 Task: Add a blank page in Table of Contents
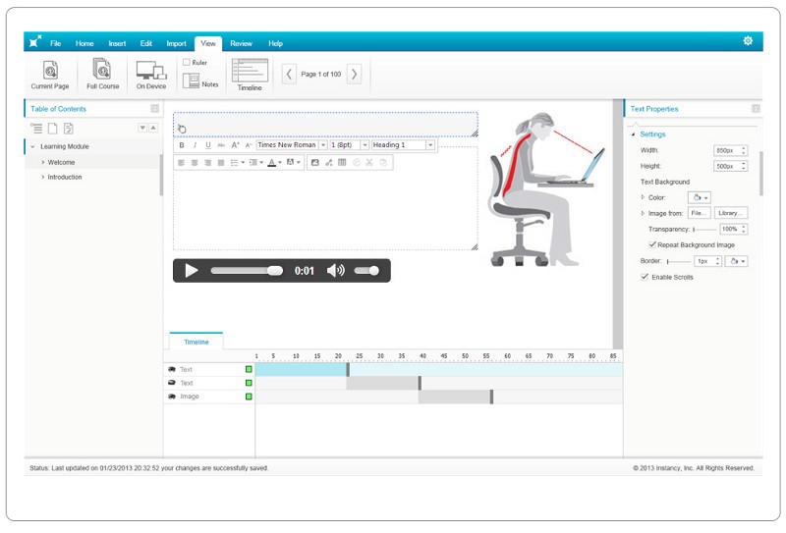point(53,129)
